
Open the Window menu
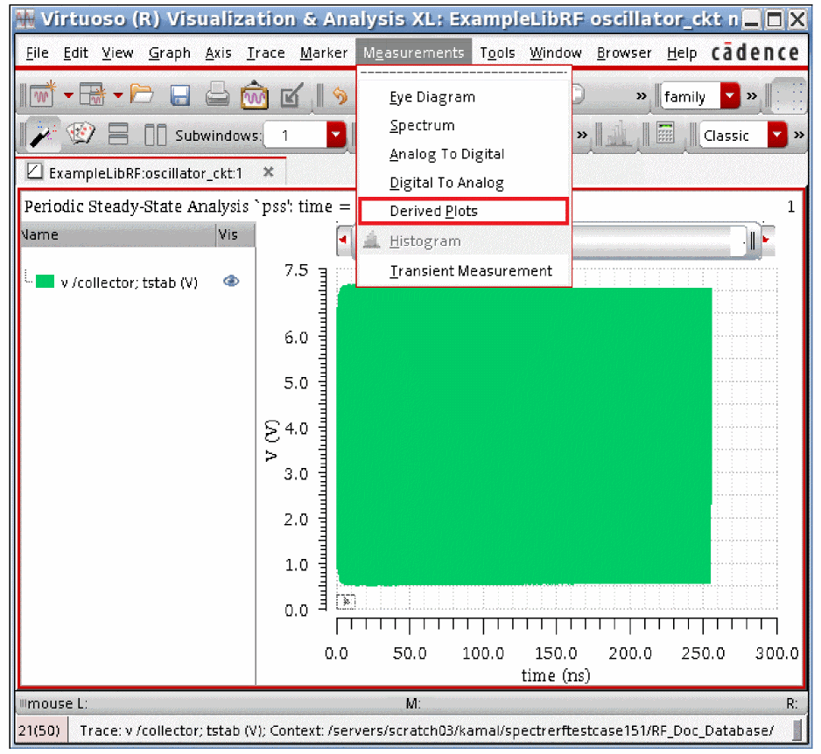pos(555,52)
